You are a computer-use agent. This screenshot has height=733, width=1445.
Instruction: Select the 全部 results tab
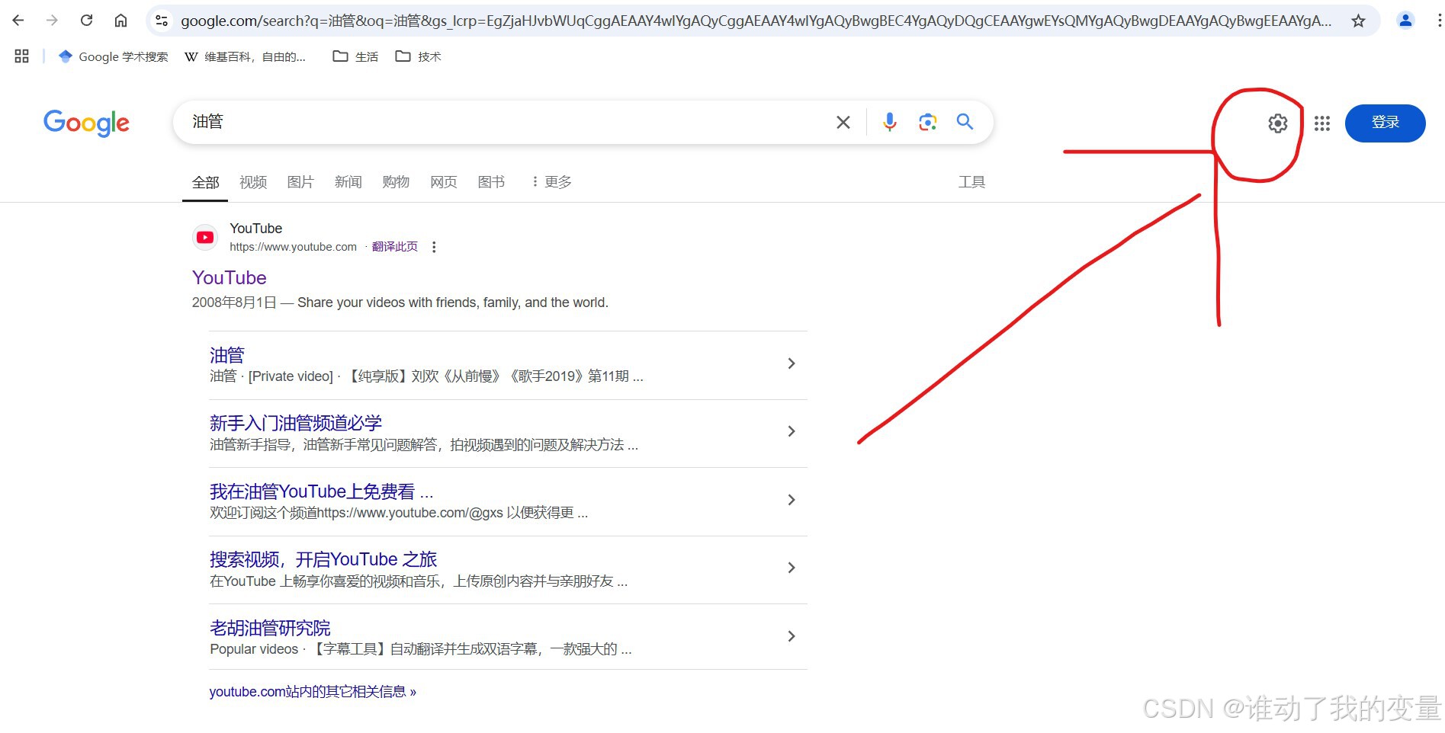coord(205,182)
